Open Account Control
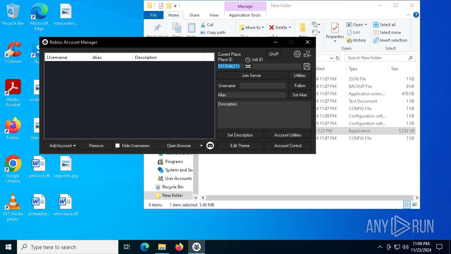The height and width of the screenshot is (254, 451). click(288, 146)
